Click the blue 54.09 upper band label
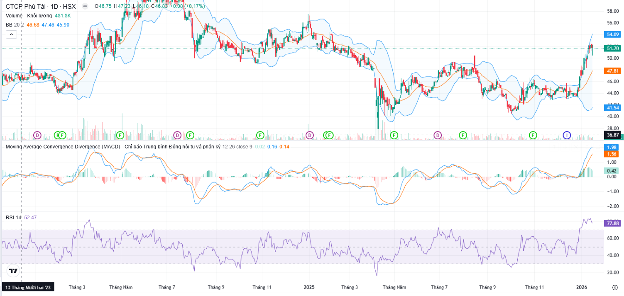Viewport: 624px width, 296px height. (613, 34)
